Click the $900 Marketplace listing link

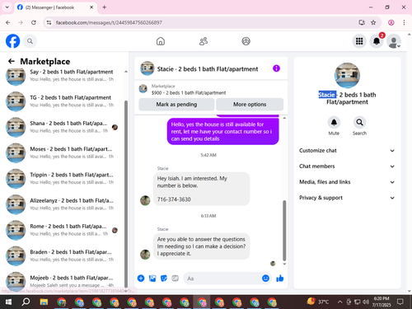[x=189, y=93]
